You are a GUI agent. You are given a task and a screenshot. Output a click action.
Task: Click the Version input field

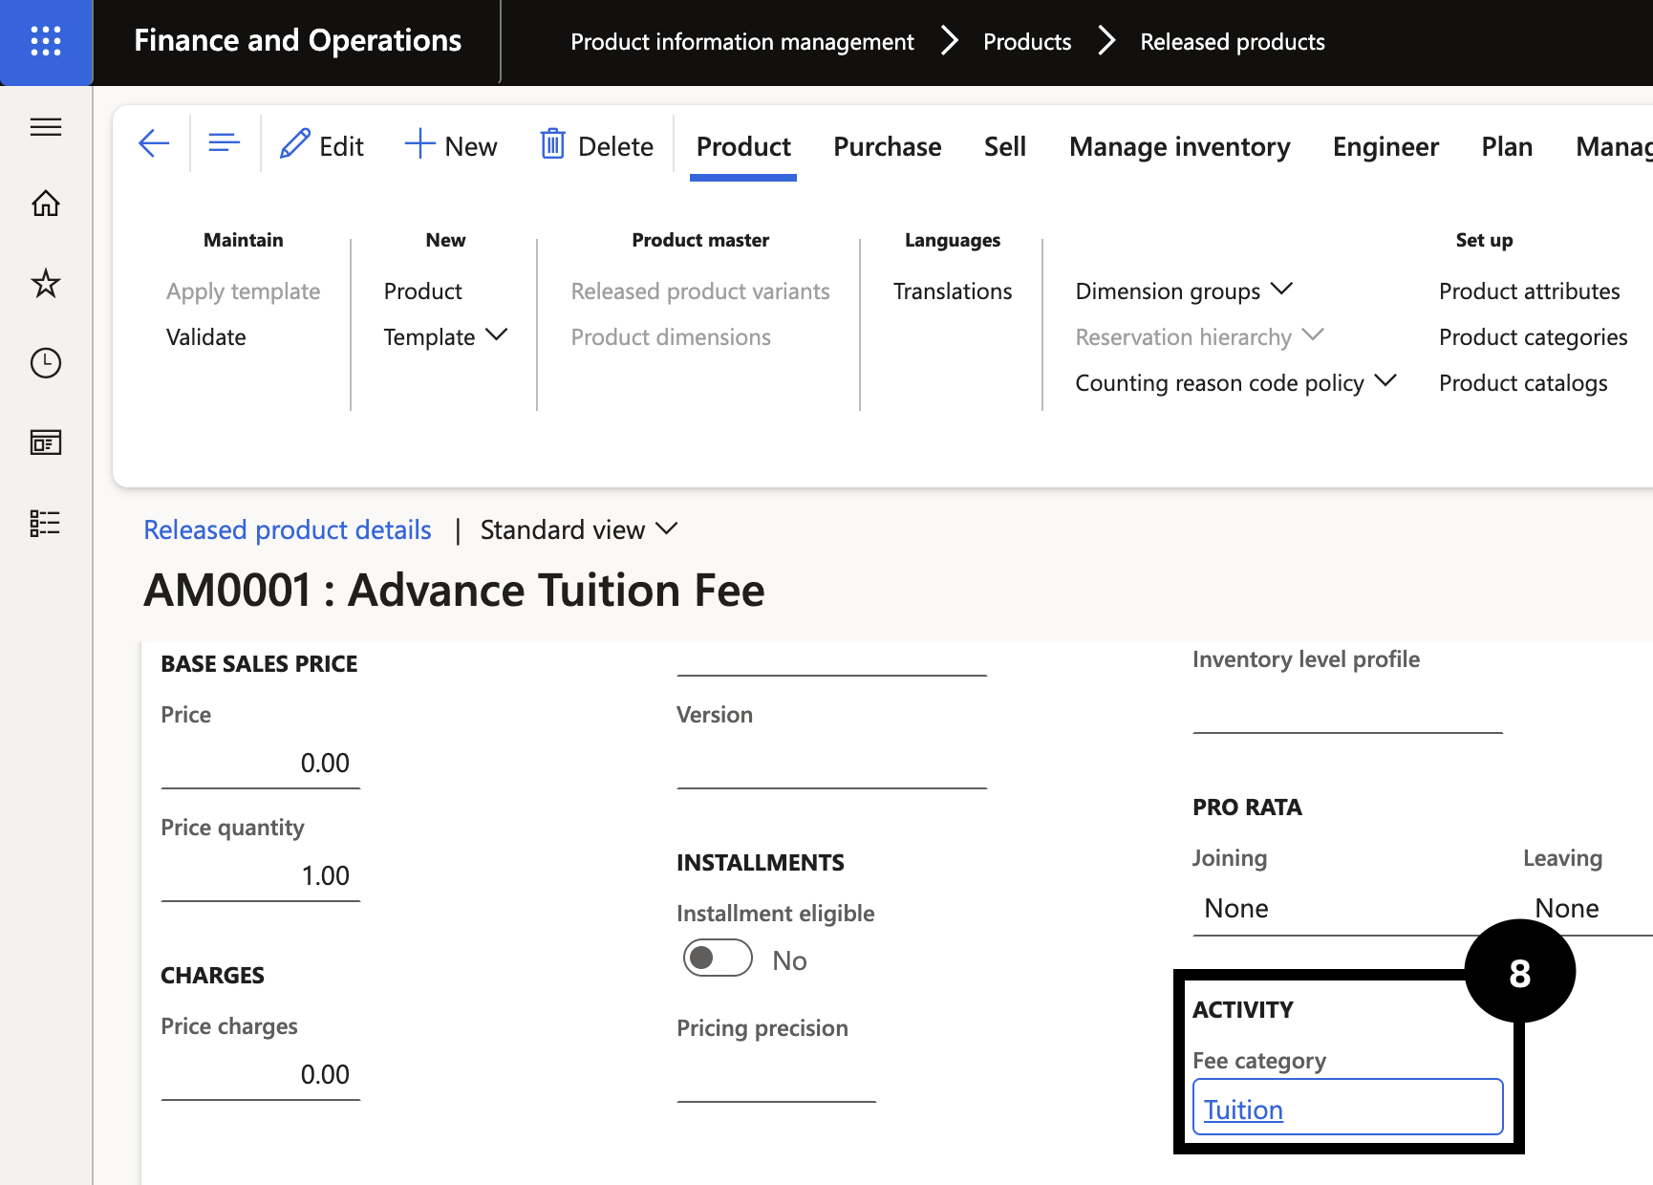tap(832, 764)
